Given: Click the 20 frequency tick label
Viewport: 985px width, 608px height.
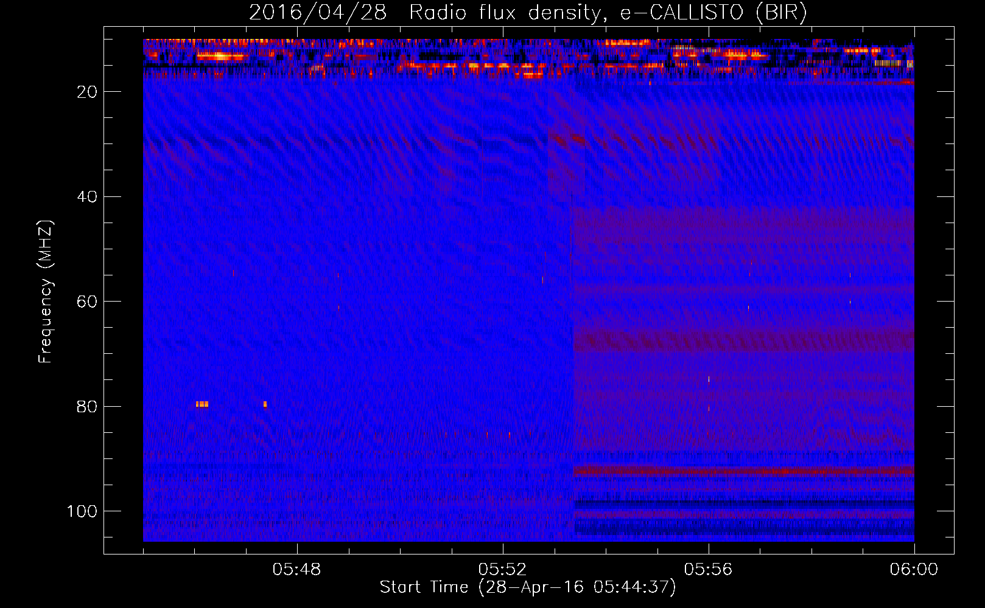Looking at the screenshot, I should point(88,92).
